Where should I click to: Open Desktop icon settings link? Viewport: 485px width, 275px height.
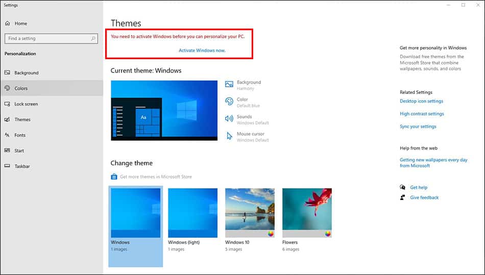(421, 101)
